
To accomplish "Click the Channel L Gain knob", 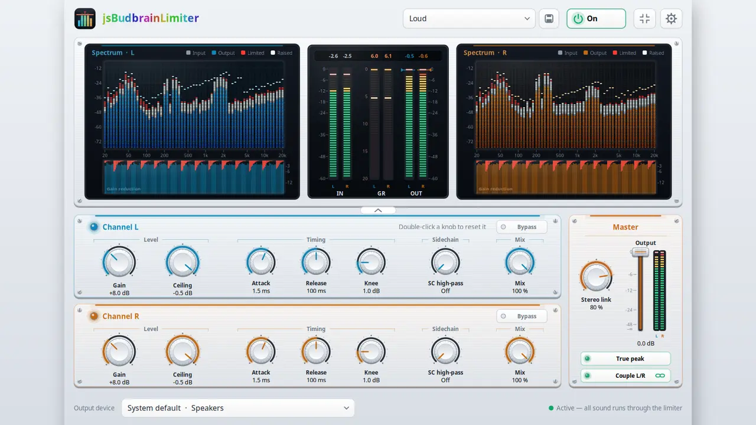I will [119, 262].
